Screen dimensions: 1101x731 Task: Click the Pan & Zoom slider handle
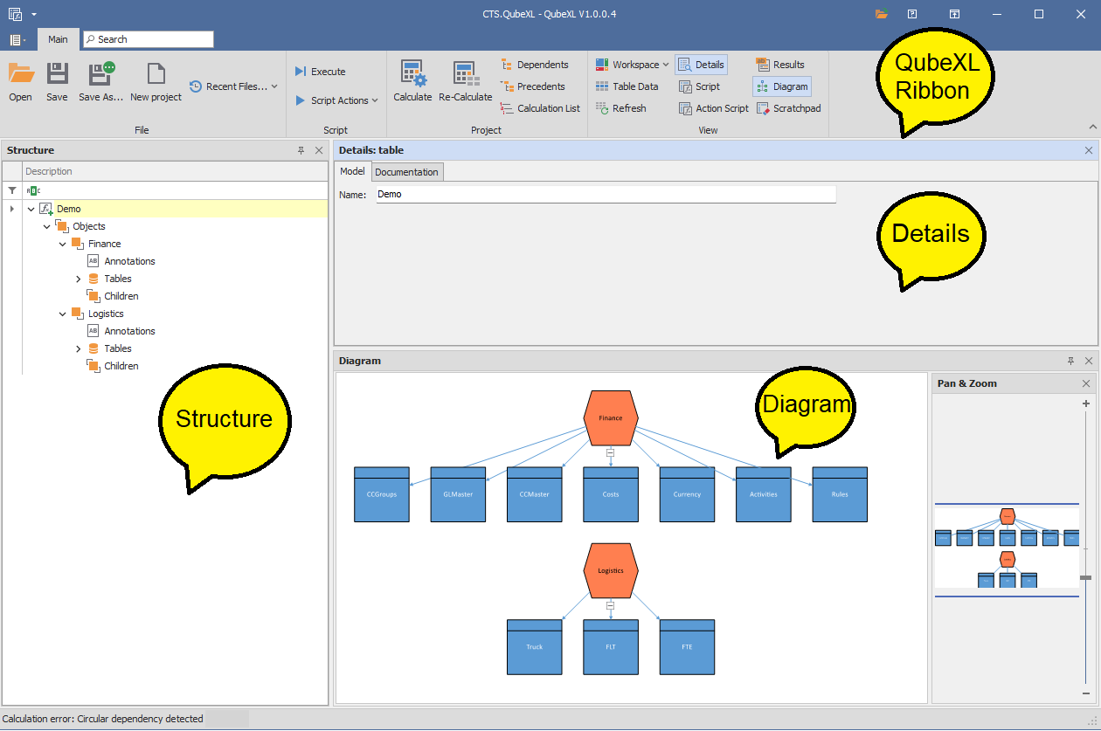coord(1086,577)
